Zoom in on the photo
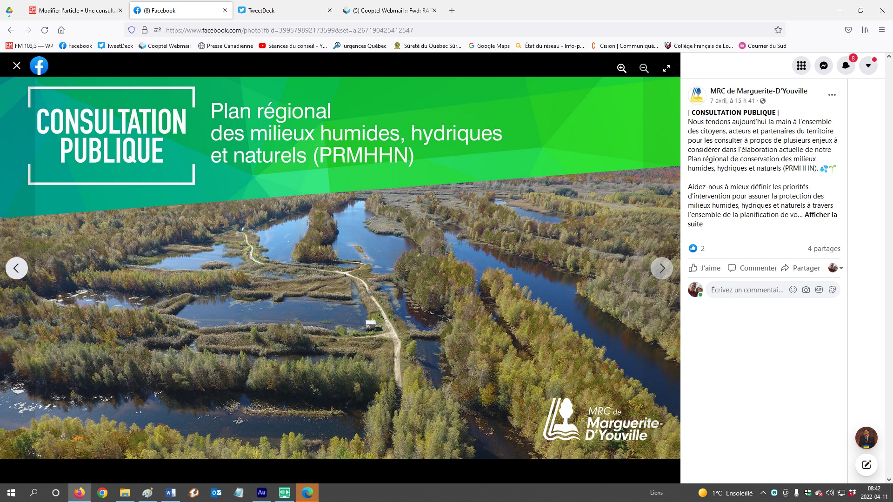The image size is (893, 502). tap(621, 68)
